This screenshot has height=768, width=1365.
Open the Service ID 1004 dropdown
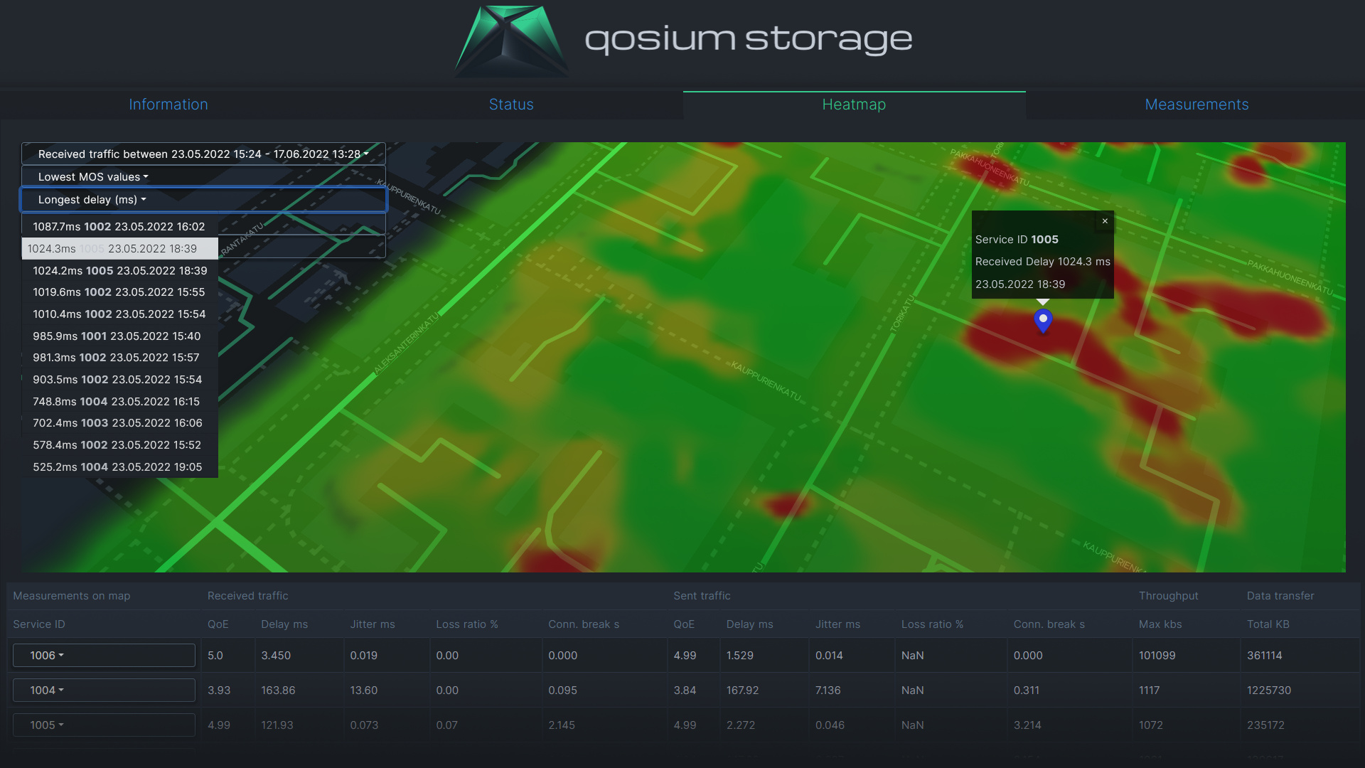[x=104, y=690]
